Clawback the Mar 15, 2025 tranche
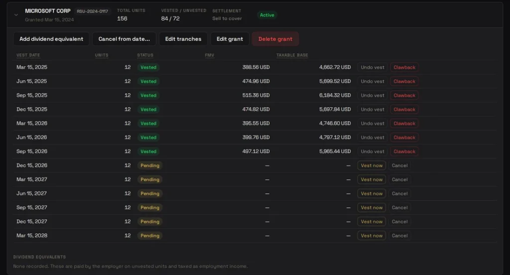This screenshot has width=510, height=275. point(404,67)
